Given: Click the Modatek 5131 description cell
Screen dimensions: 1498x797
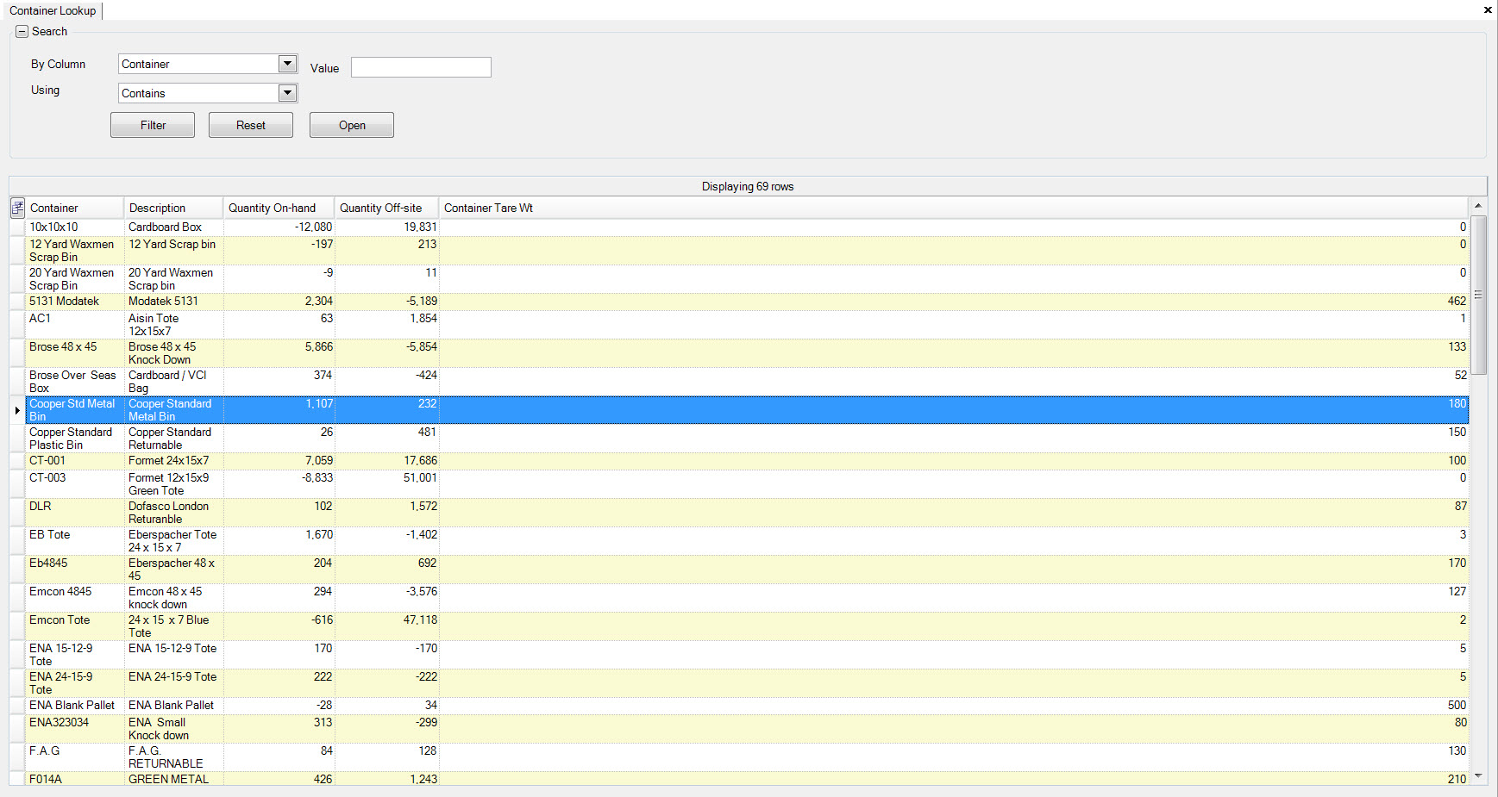Looking at the screenshot, I should click(174, 302).
